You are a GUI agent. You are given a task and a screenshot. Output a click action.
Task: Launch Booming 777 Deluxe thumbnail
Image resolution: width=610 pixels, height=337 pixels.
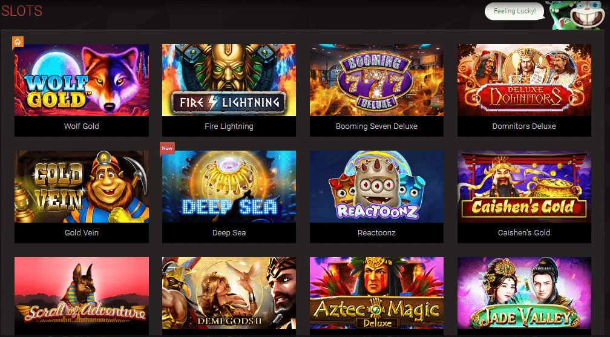click(376, 80)
